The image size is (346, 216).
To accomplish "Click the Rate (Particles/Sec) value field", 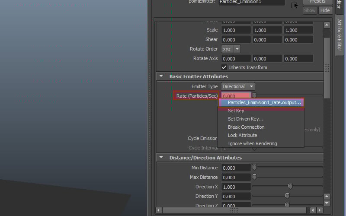I will (236, 96).
